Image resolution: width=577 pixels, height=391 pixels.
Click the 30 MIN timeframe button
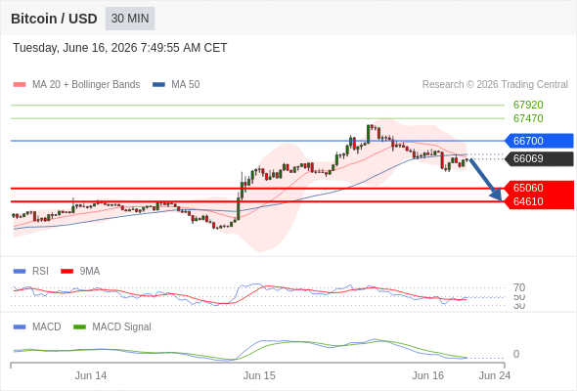click(130, 19)
